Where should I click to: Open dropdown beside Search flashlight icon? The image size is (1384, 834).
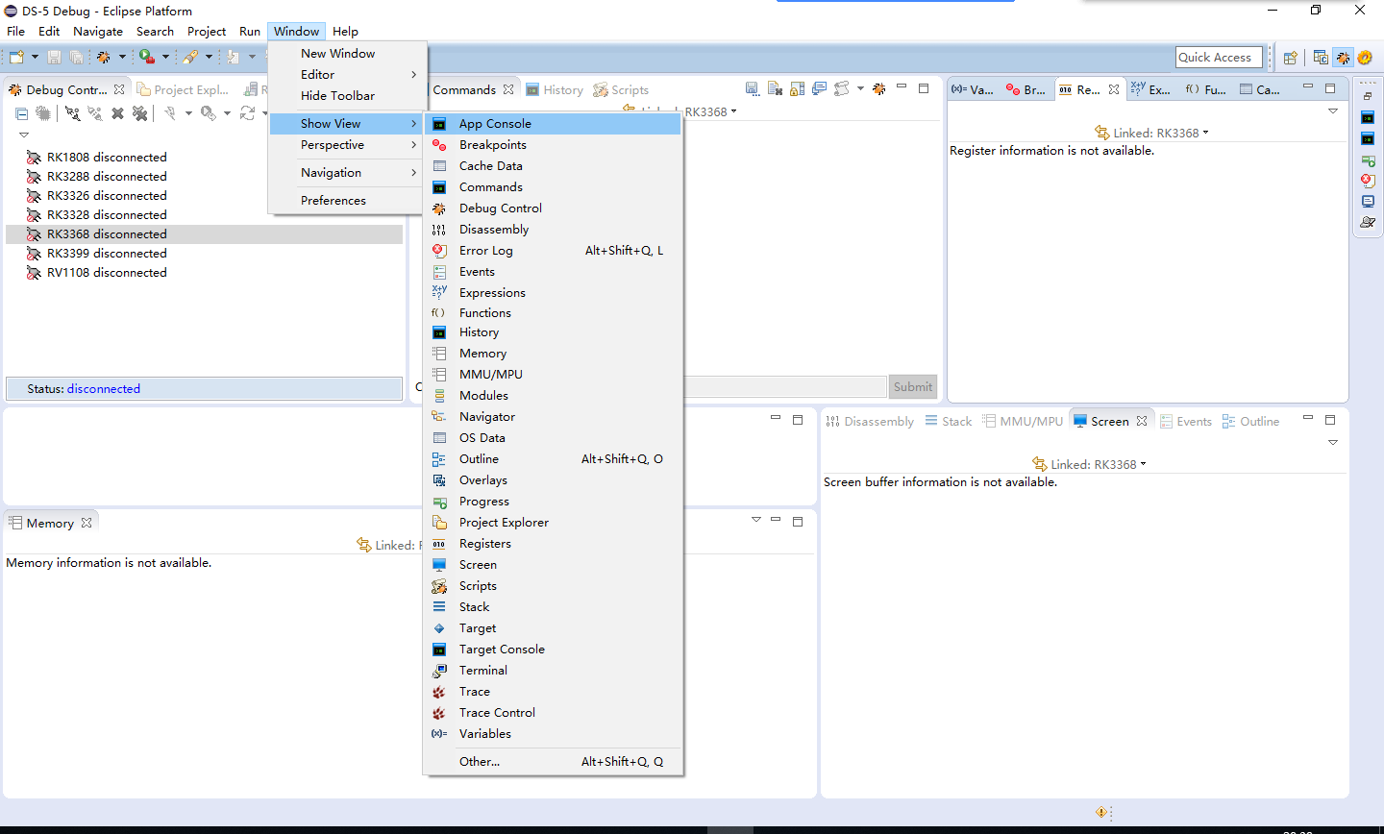(x=209, y=58)
